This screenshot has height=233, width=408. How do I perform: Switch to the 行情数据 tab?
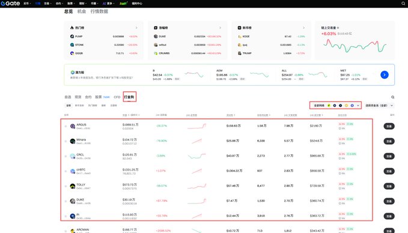tap(99, 11)
